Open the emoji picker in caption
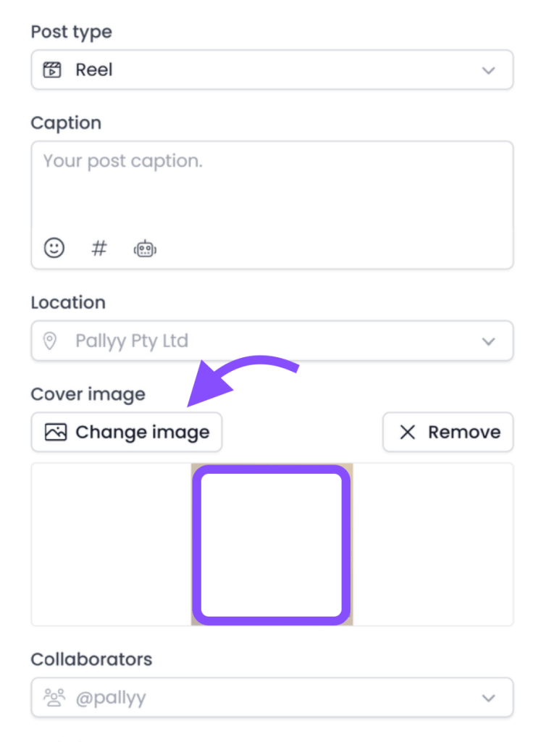The image size is (541, 742). [x=54, y=249]
